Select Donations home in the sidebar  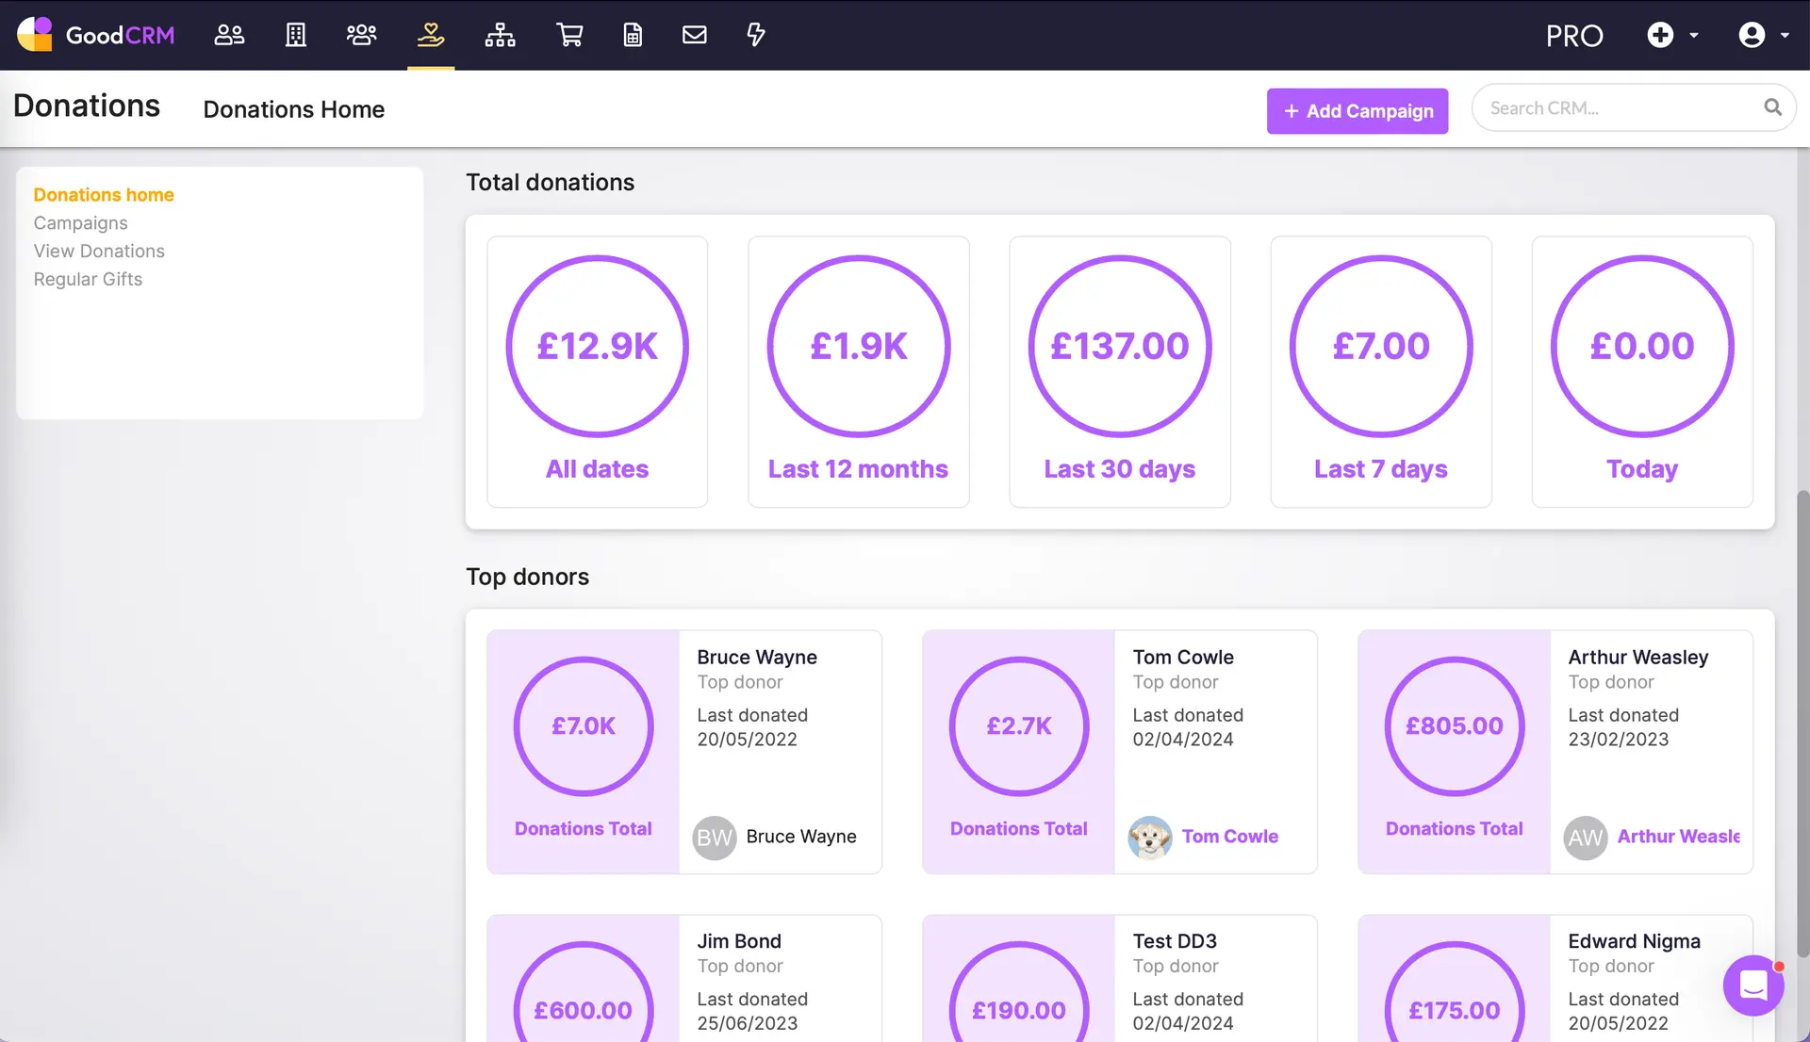[104, 195]
